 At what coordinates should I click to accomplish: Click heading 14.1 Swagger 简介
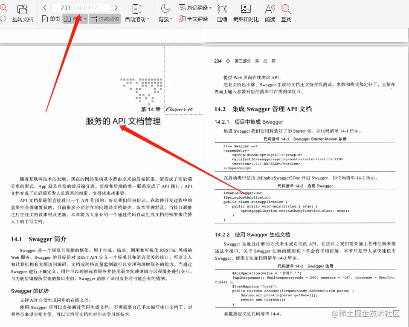(x=39, y=239)
